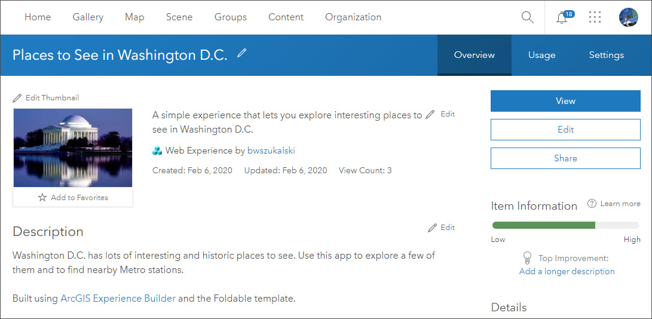This screenshot has height=319, width=652.
Task: Open the Settings tab
Action: (606, 55)
